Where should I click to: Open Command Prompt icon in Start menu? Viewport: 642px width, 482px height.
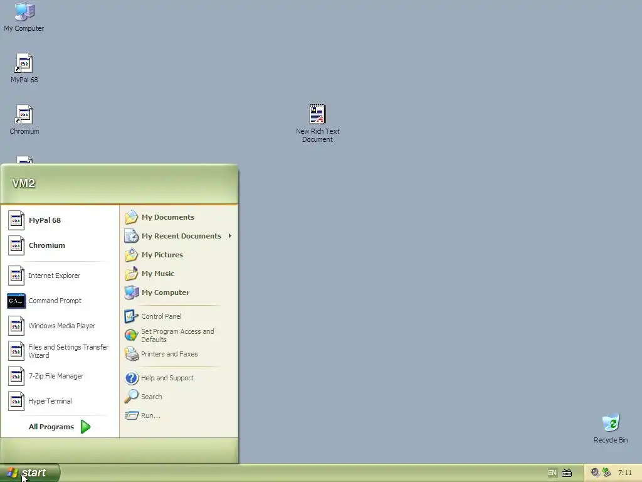pyautogui.click(x=16, y=301)
